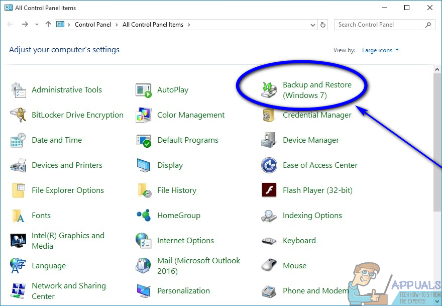Open the Network and Sharing Center icon
Image resolution: width=442 pixels, height=306 pixels.
pos(18,291)
